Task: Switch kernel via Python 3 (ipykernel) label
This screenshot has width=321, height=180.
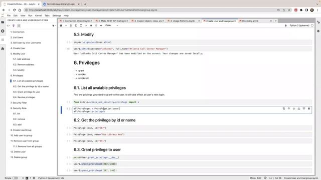Action: click(x=299, y=25)
